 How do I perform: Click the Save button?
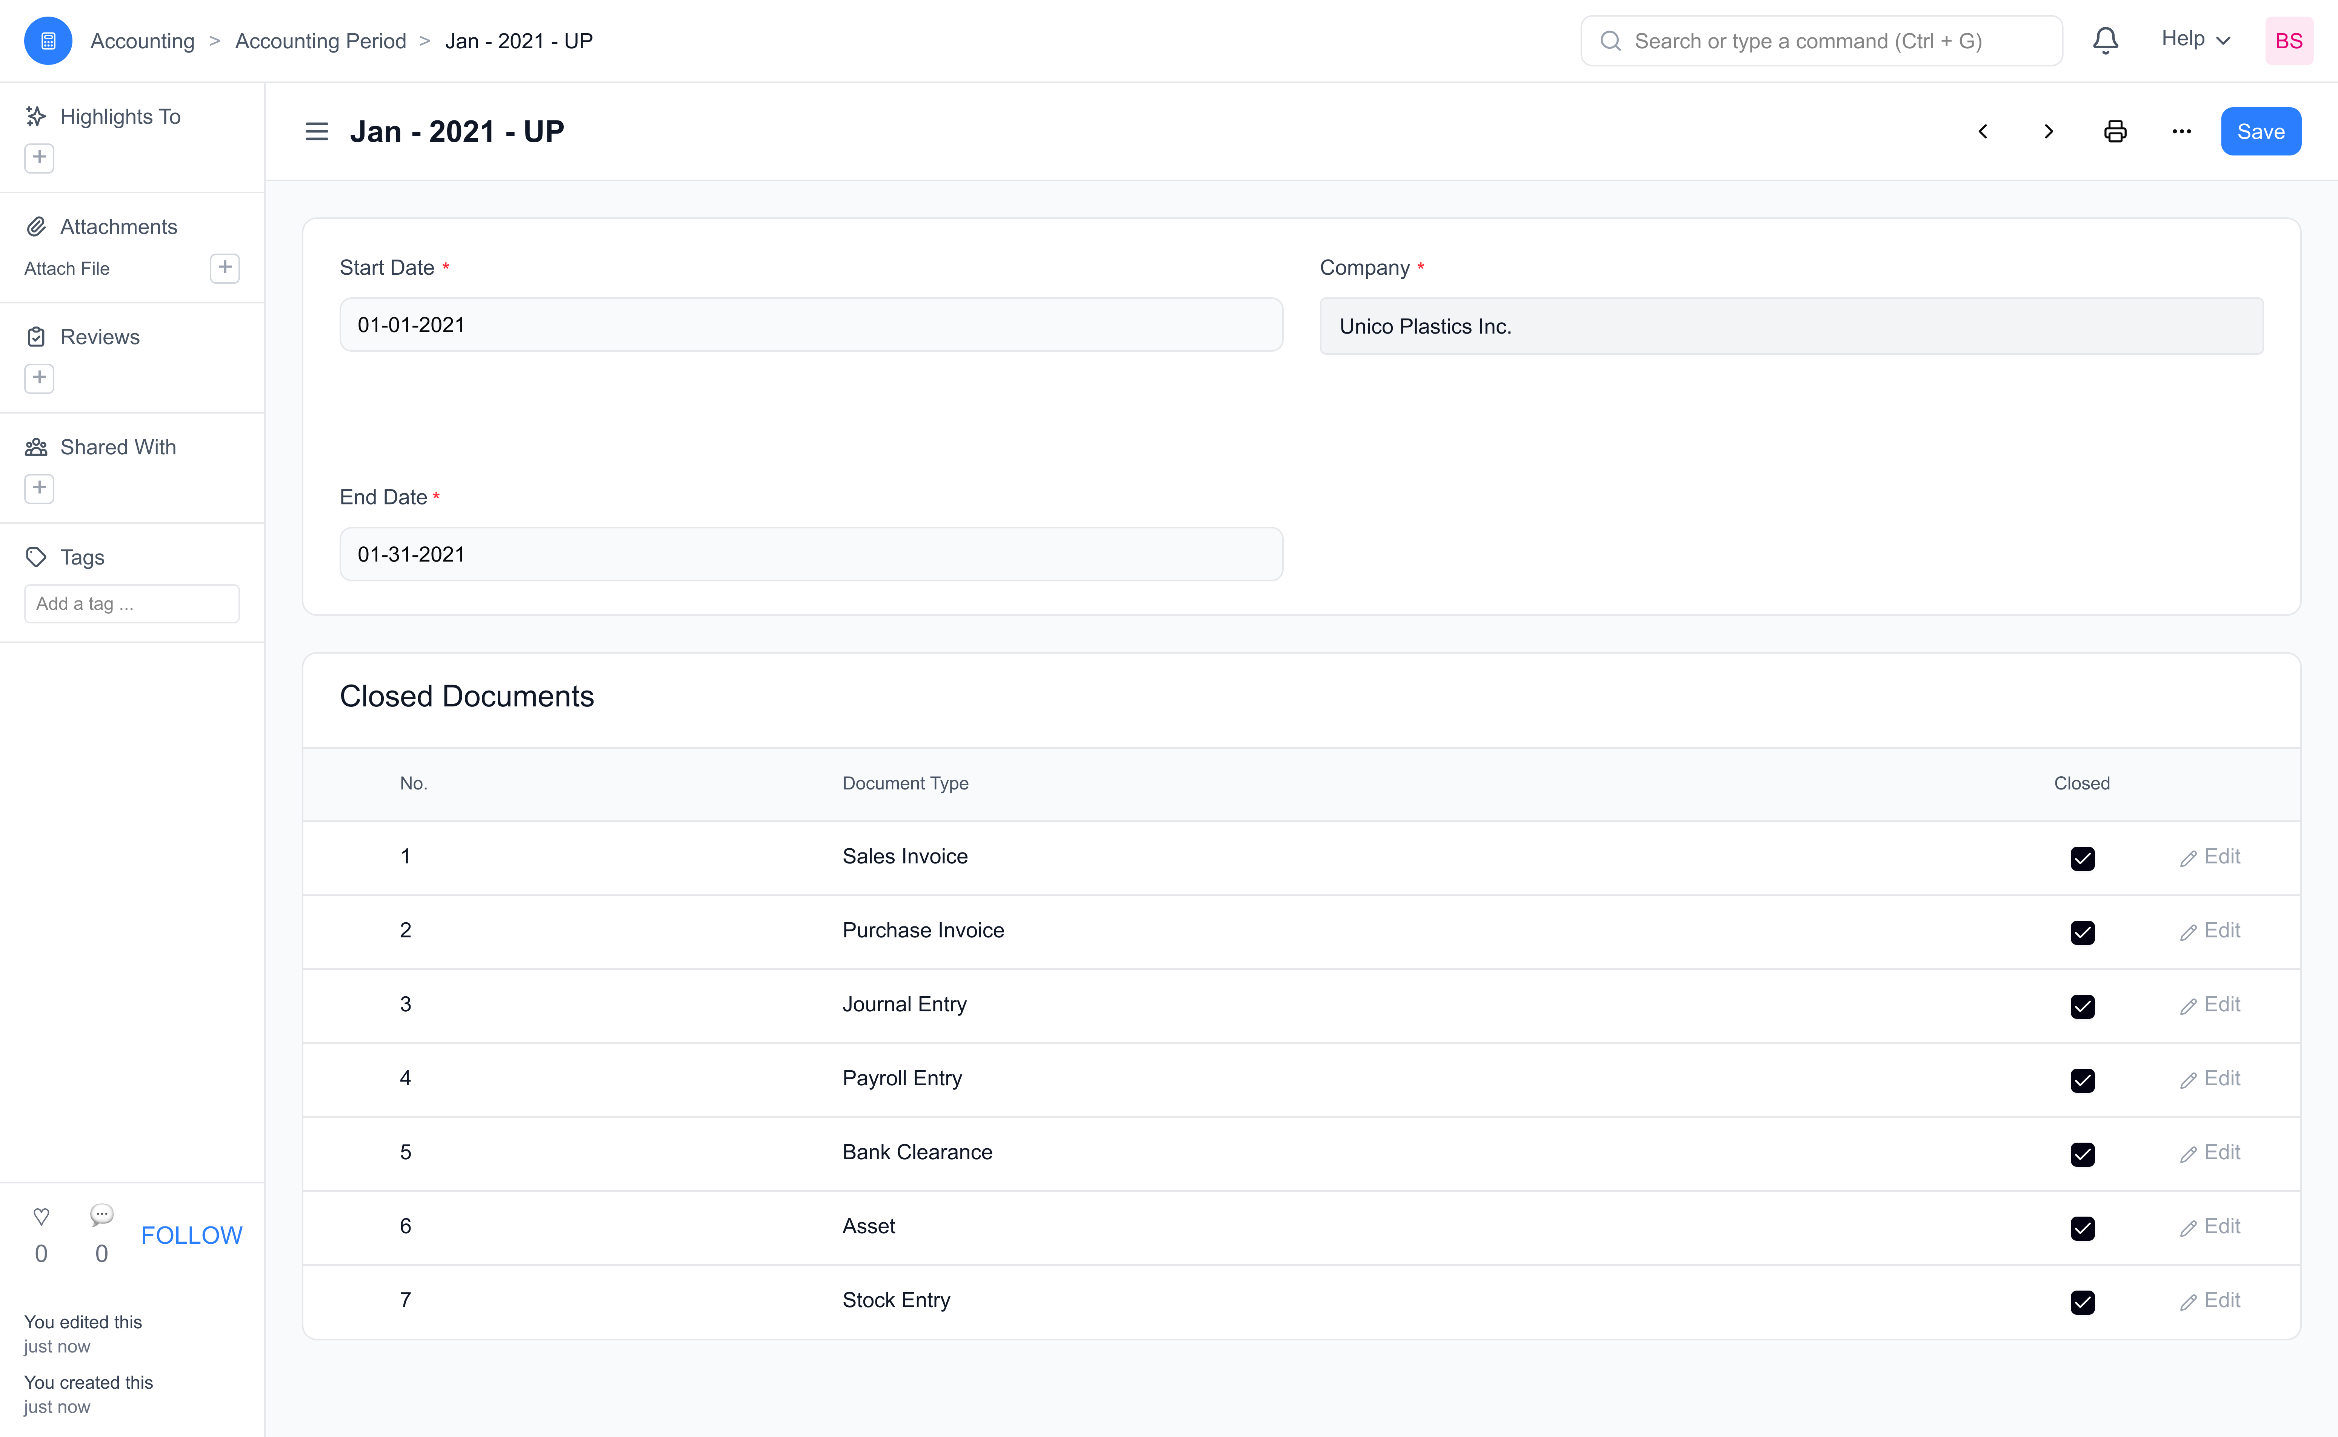(x=2260, y=131)
